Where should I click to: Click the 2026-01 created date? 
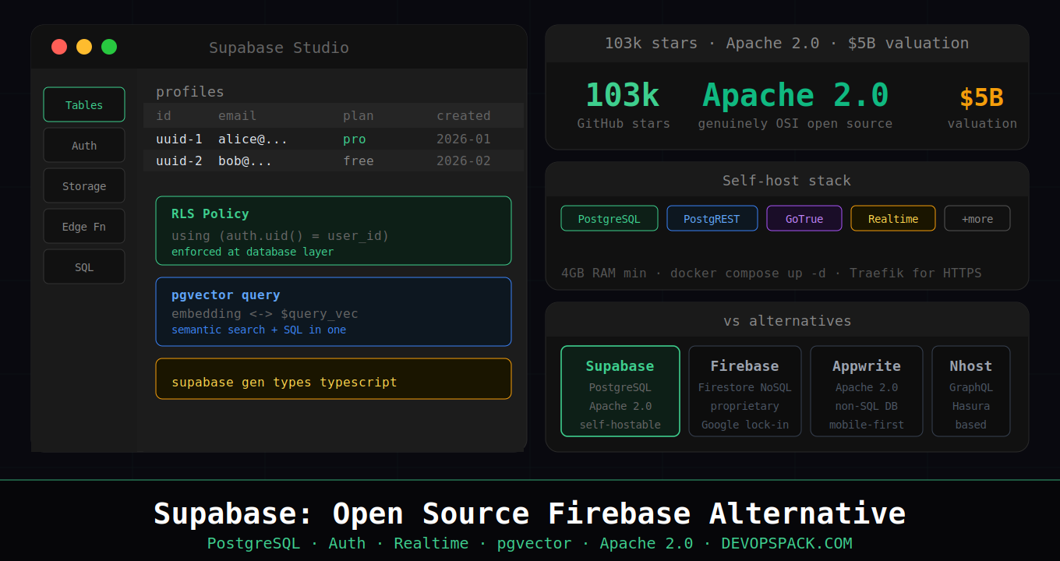click(x=464, y=139)
